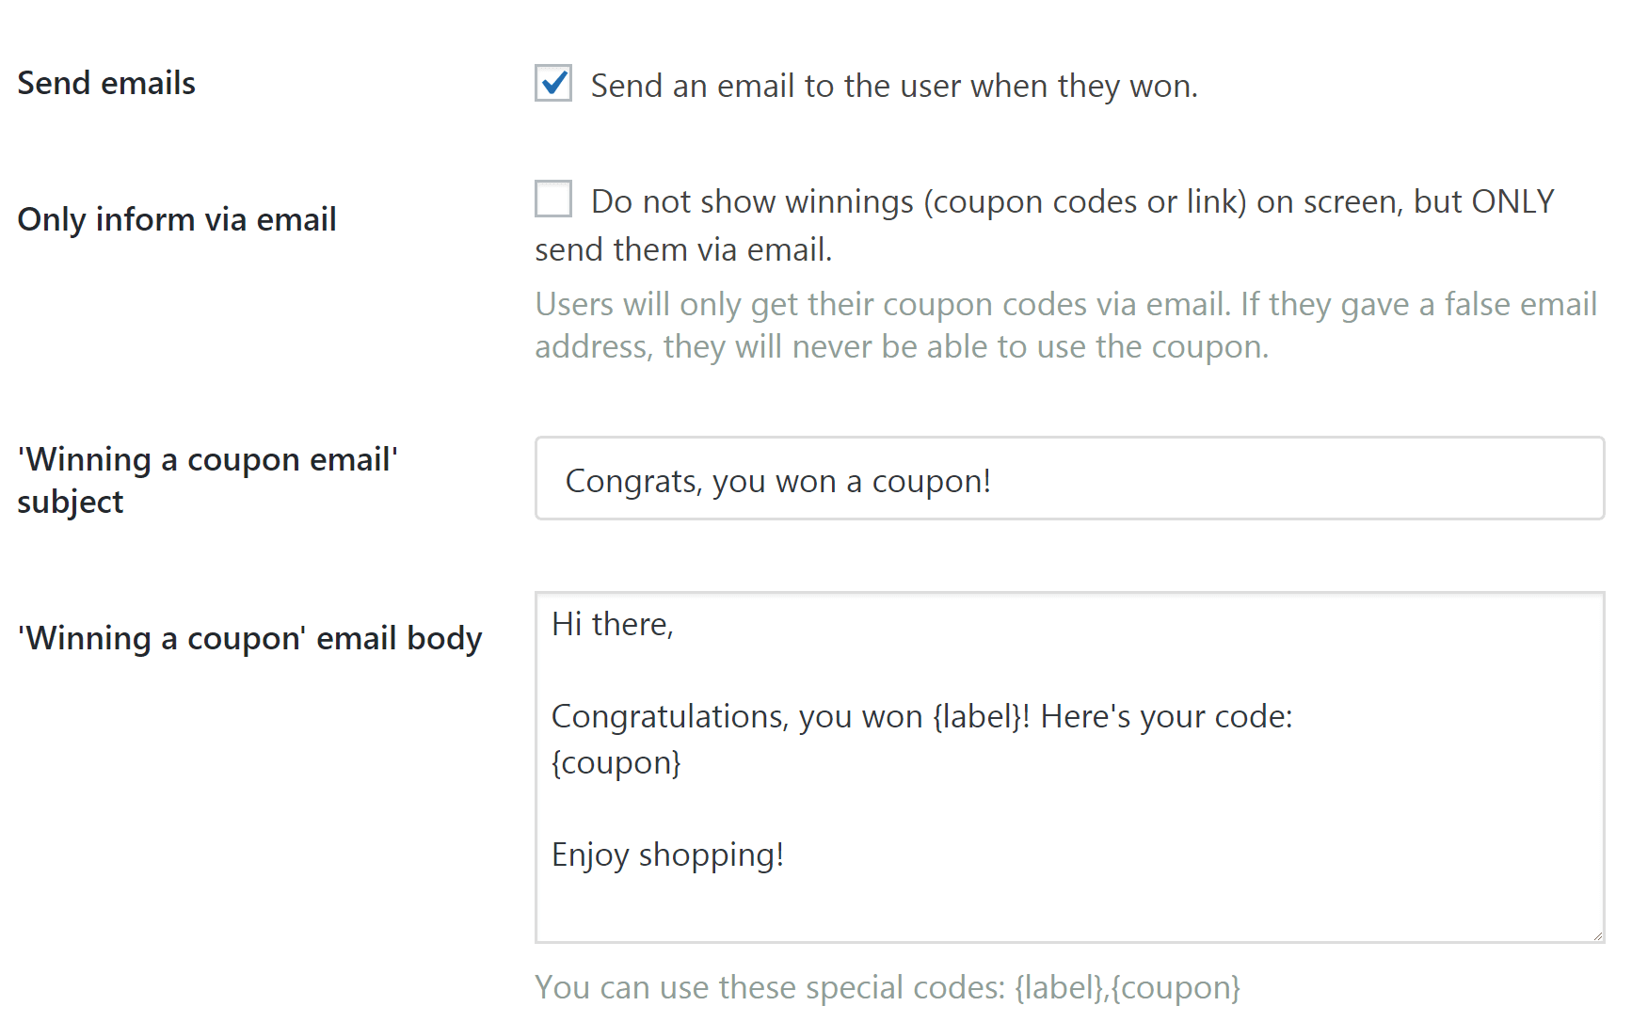Click the 'Send emails' setting label

pyautogui.click(x=106, y=84)
